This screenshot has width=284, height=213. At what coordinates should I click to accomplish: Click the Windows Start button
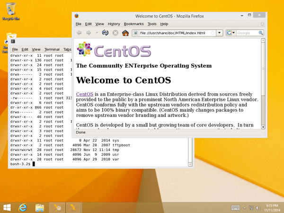[x=7, y=207]
